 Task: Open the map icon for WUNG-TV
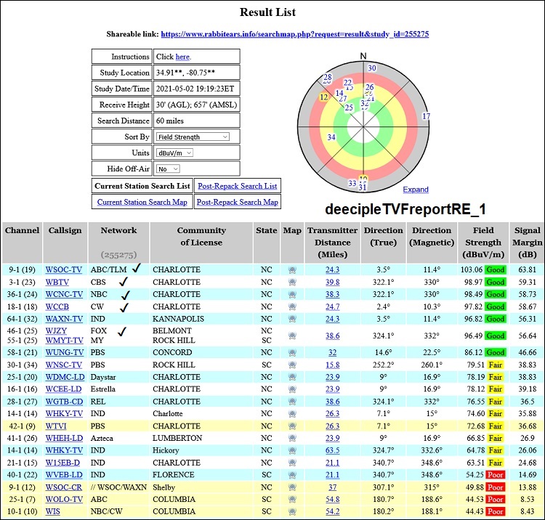291,352
